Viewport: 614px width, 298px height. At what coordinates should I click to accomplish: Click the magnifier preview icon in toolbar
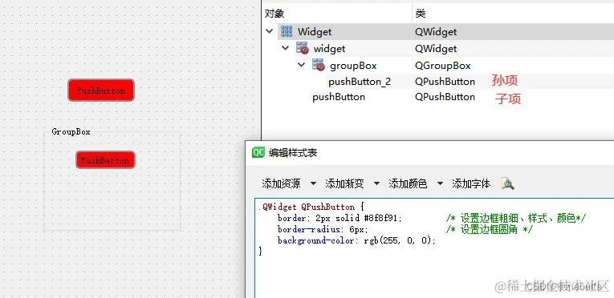pyautogui.click(x=507, y=183)
